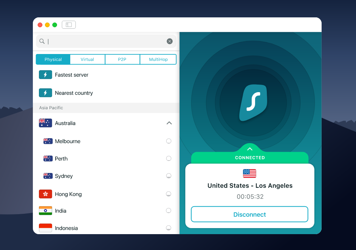This screenshot has height=250, width=356.
Task: Click the India flag icon
Action: [x=45, y=211]
